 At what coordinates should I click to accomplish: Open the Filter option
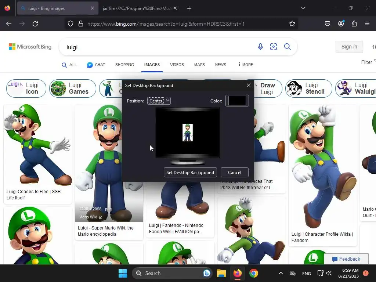point(368,62)
